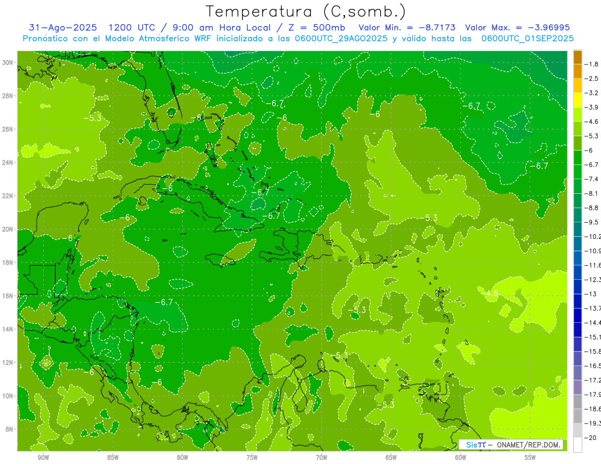This screenshot has width=601, height=464.
Task: Click the '18N' latitude axis label
Action: (8, 262)
